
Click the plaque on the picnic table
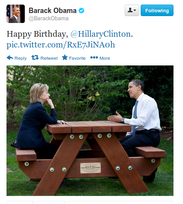(90, 168)
